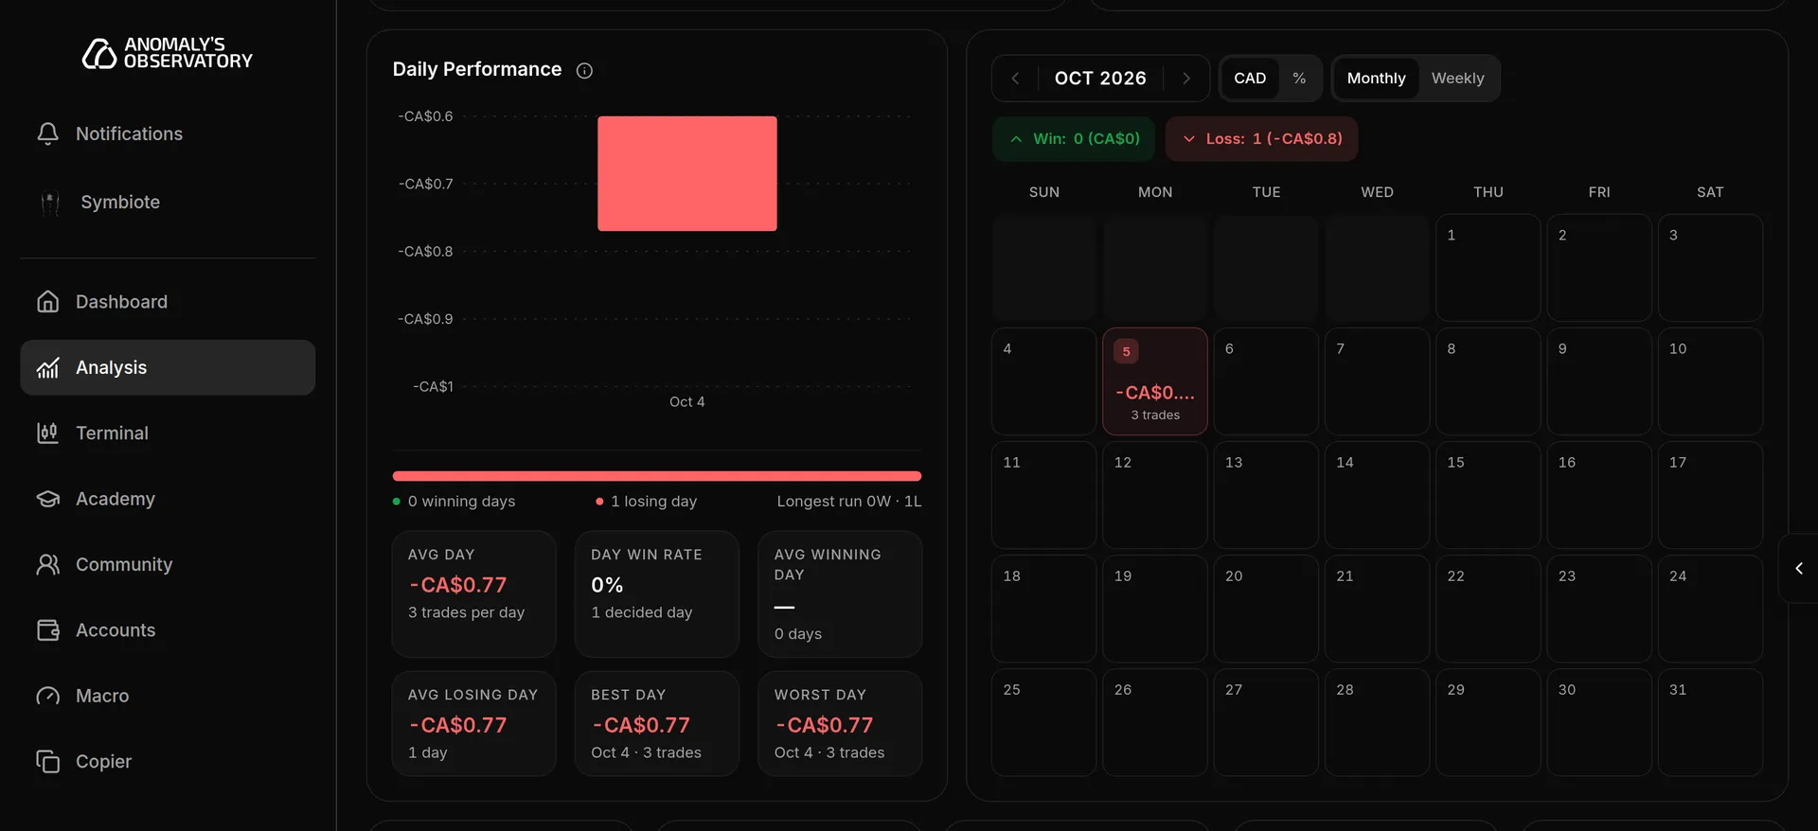Click the Academy graduation cap icon
Viewport: 1818px width, 831px height.
[47, 499]
